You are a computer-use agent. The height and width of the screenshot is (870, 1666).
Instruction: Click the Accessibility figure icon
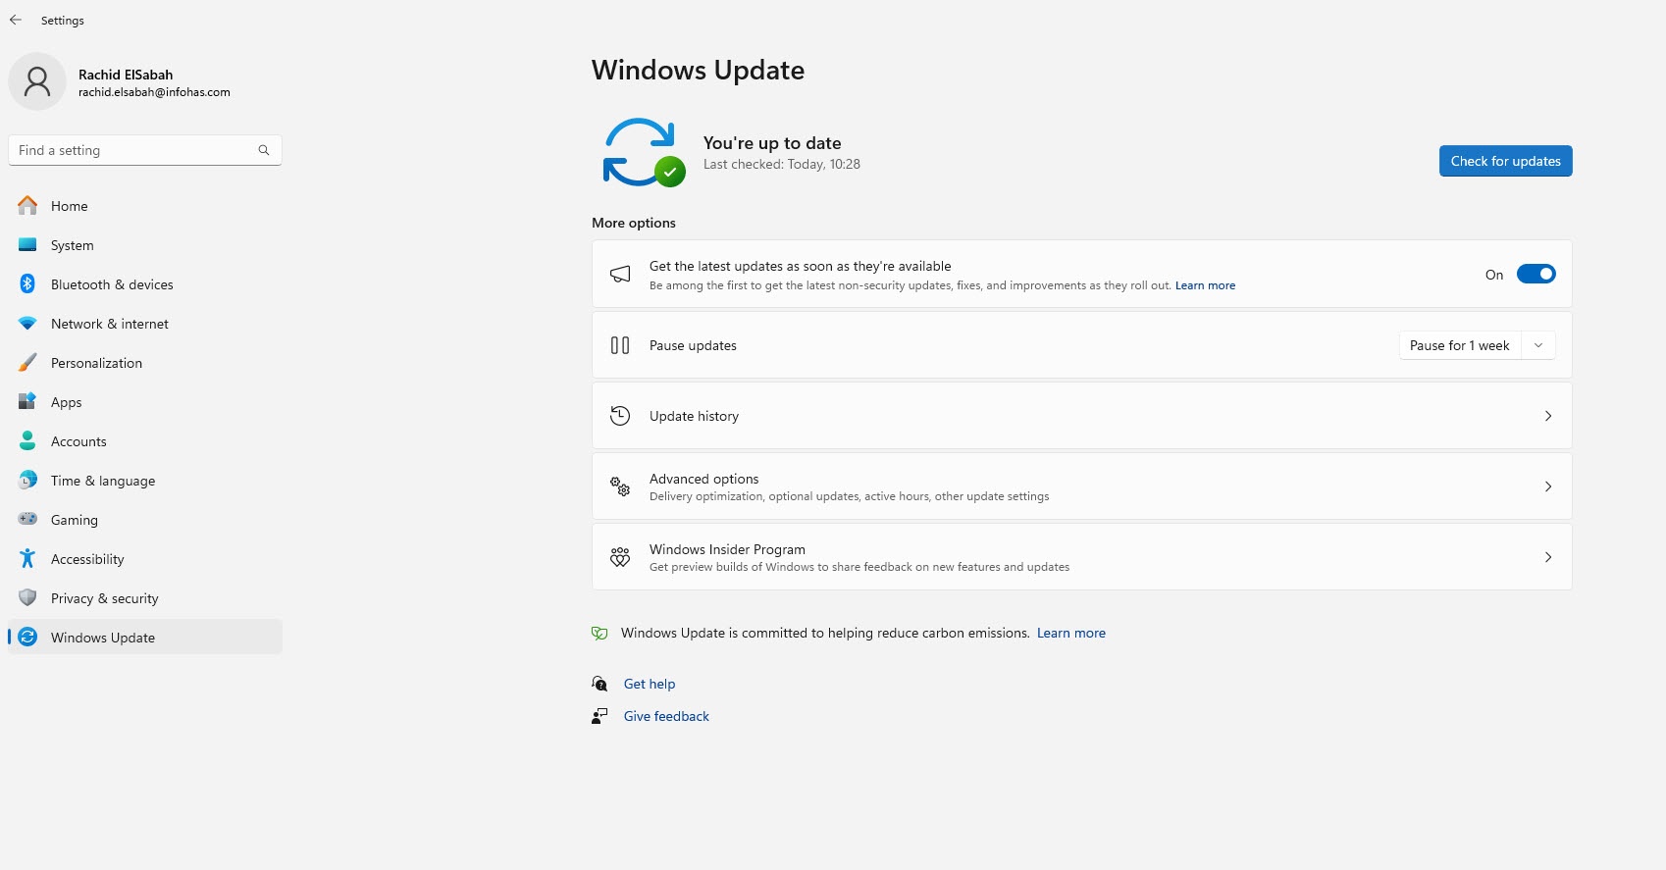point(27,558)
